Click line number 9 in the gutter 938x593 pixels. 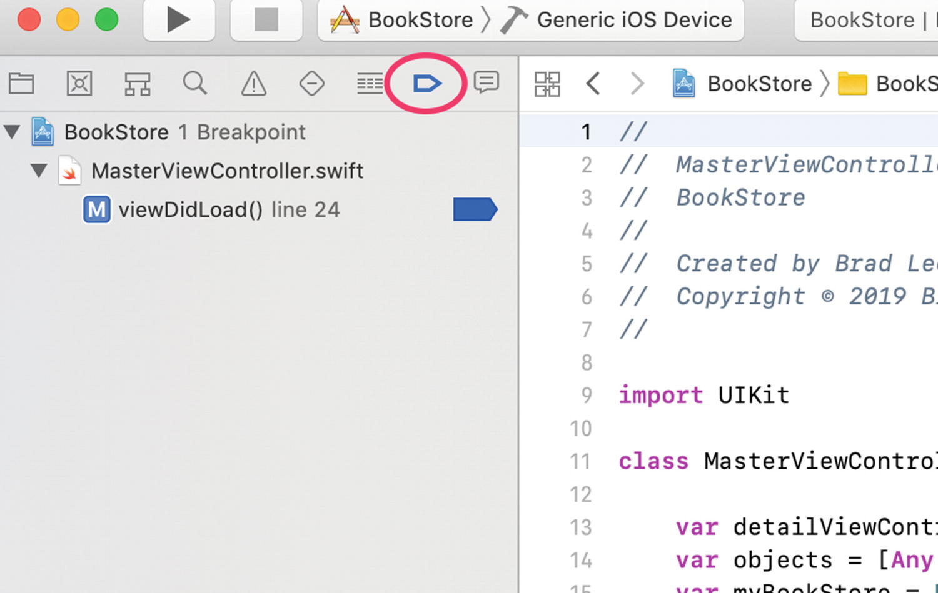coord(587,395)
